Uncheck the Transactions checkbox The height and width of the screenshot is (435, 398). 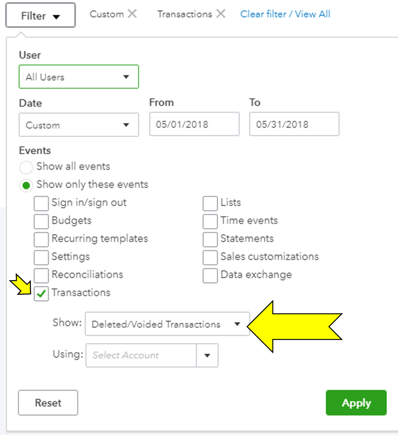(x=41, y=294)
